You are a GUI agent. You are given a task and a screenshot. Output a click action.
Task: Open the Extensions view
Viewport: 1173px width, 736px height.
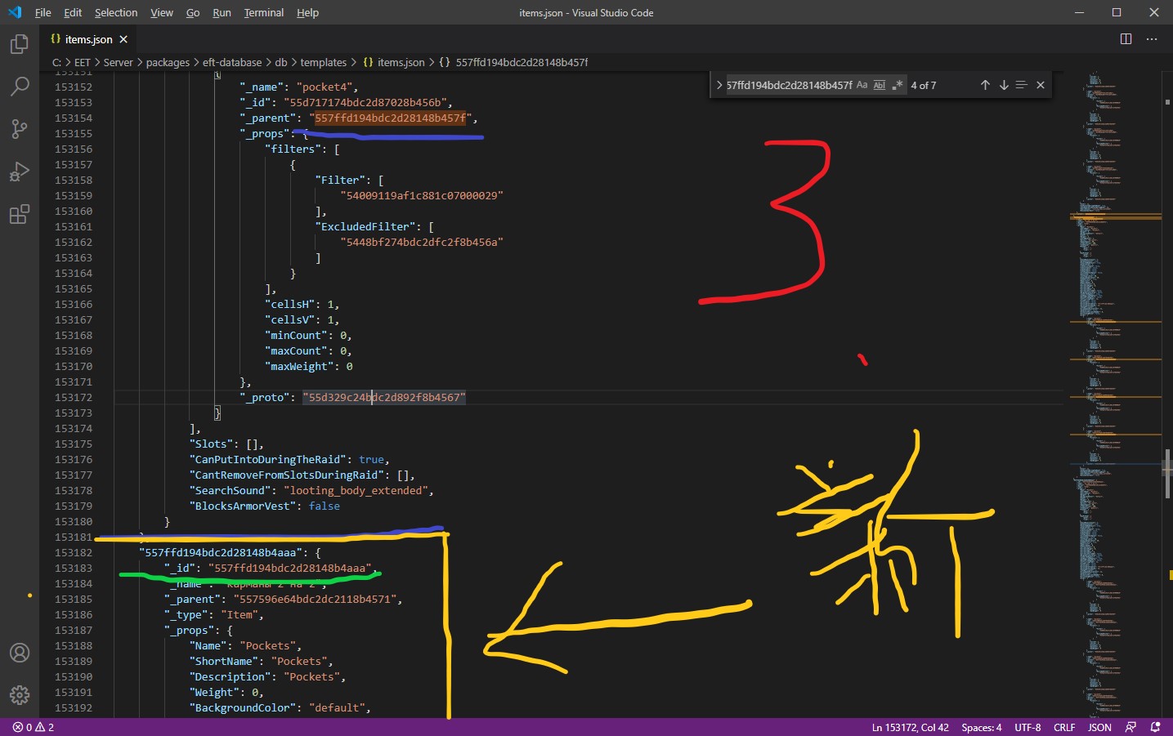point(20,214)
